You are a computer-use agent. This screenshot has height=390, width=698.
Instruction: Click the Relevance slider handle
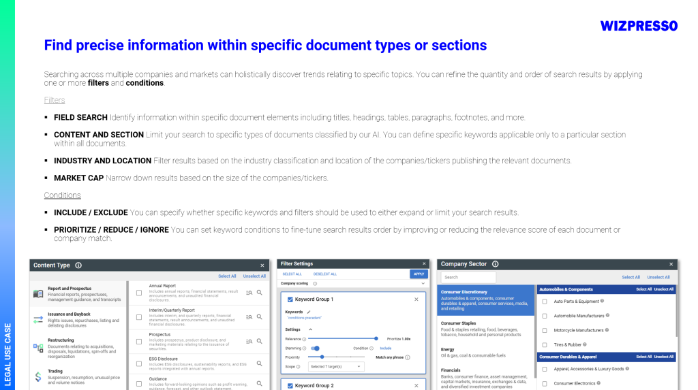376,338
